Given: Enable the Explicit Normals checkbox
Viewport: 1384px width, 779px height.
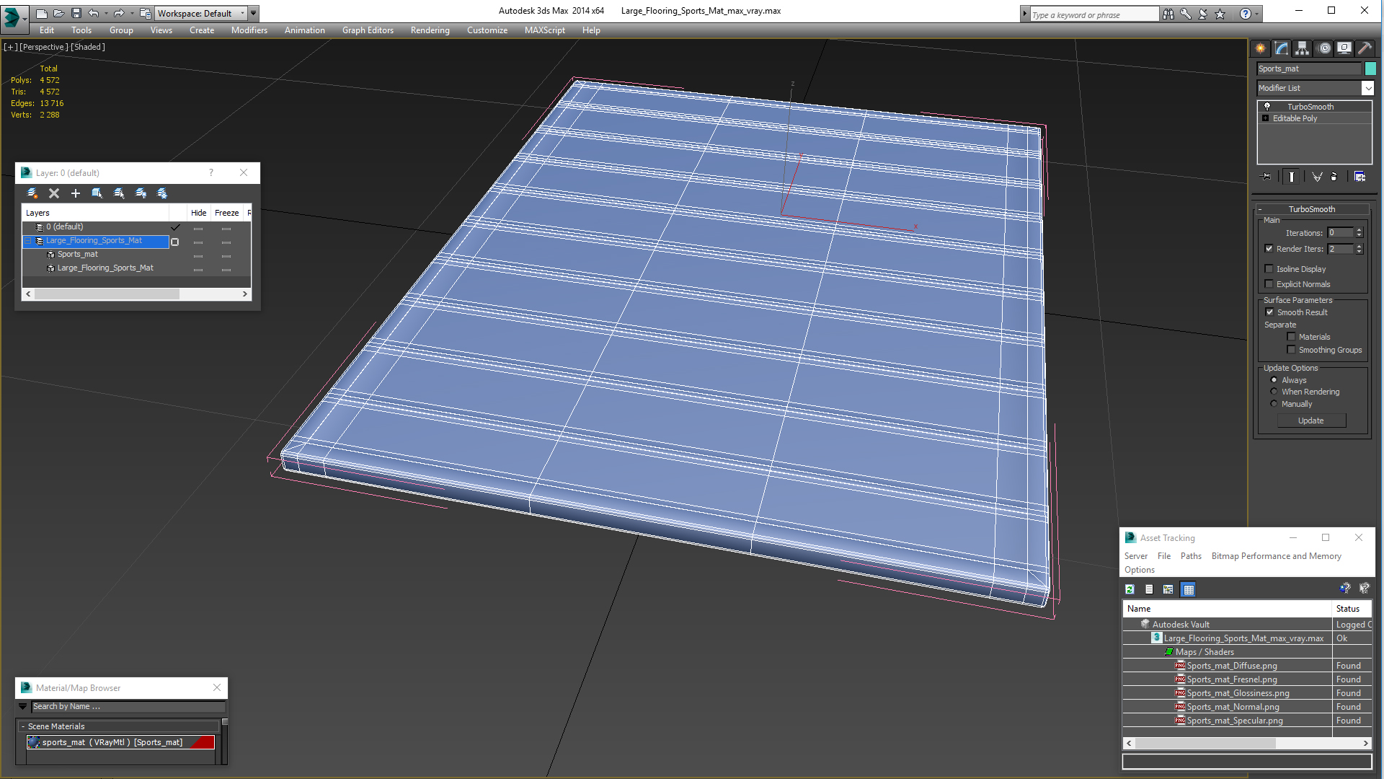Looking at the screenshot, I should 1269,283.
